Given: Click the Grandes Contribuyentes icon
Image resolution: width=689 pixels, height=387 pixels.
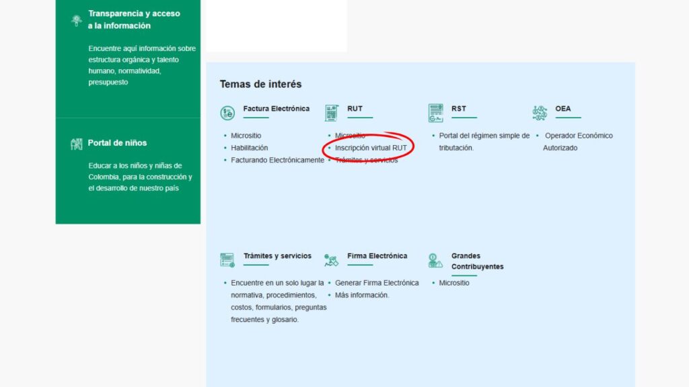Looking at the screenshot, I should (435, 260).
